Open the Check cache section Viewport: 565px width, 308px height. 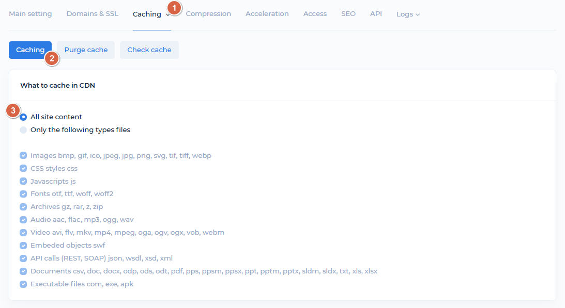(149, 50)
